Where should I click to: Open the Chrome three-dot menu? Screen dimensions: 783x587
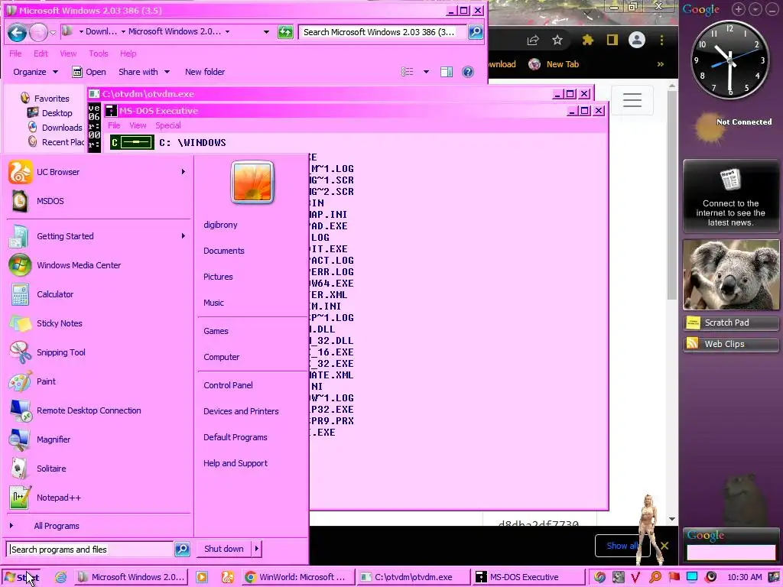661,40
